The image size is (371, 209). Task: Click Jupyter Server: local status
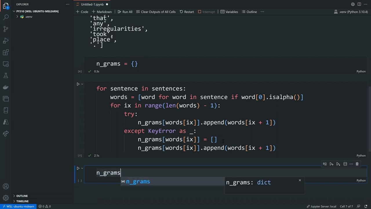pyautogui.click(x=321, y=206)
